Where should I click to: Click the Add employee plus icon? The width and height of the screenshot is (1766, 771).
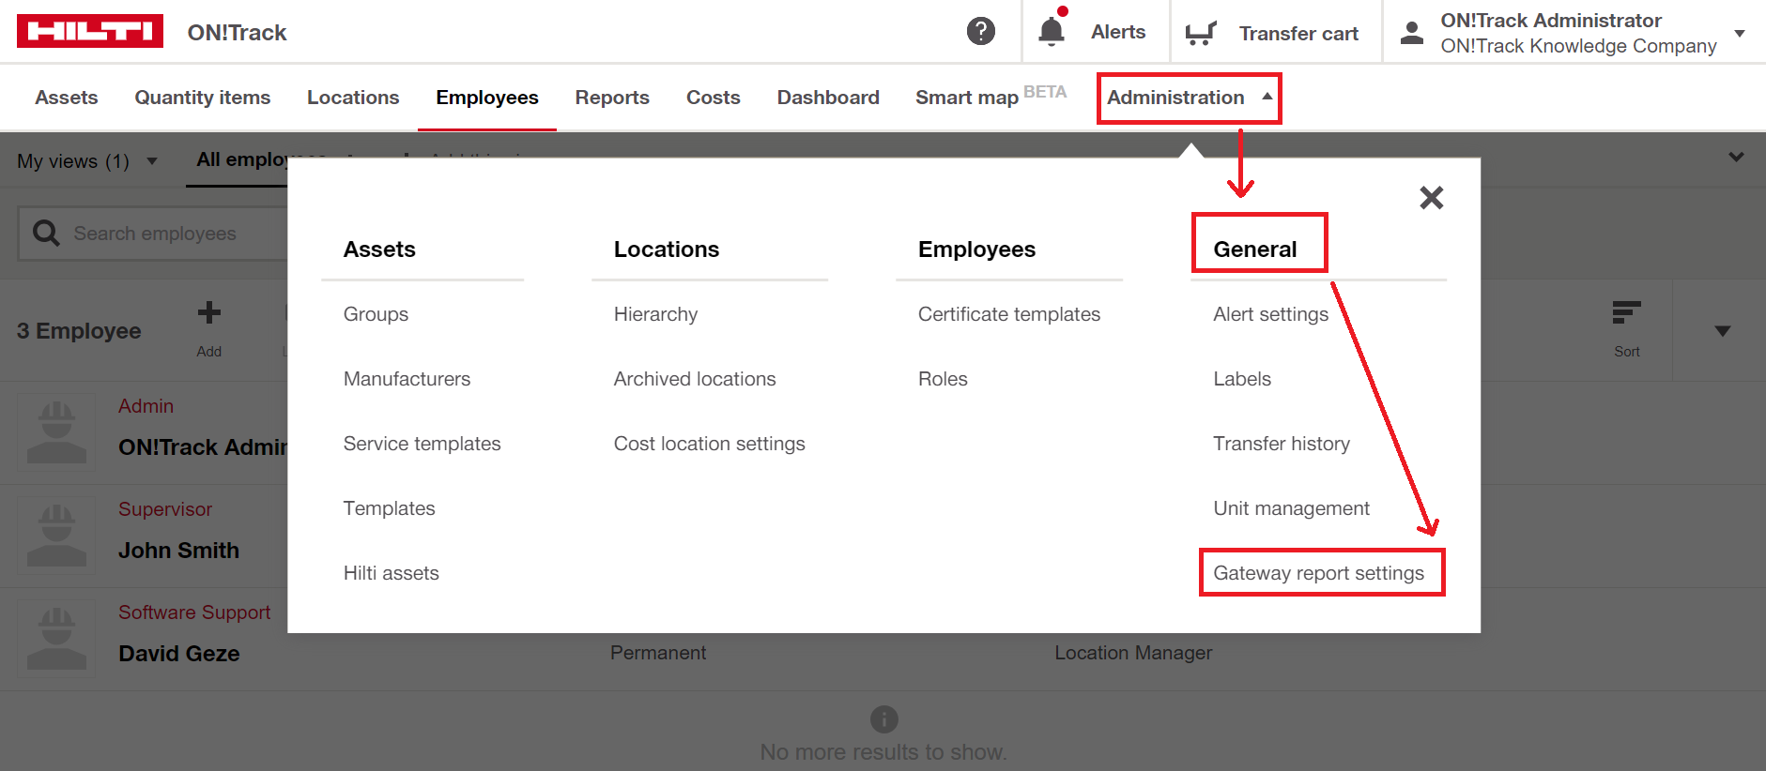coord(209,312)
